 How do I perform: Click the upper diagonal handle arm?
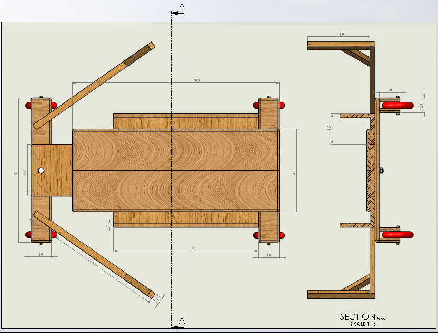[94, 86]
